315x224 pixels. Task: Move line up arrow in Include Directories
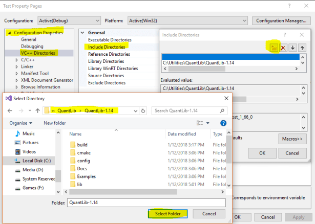click(302, 48)
